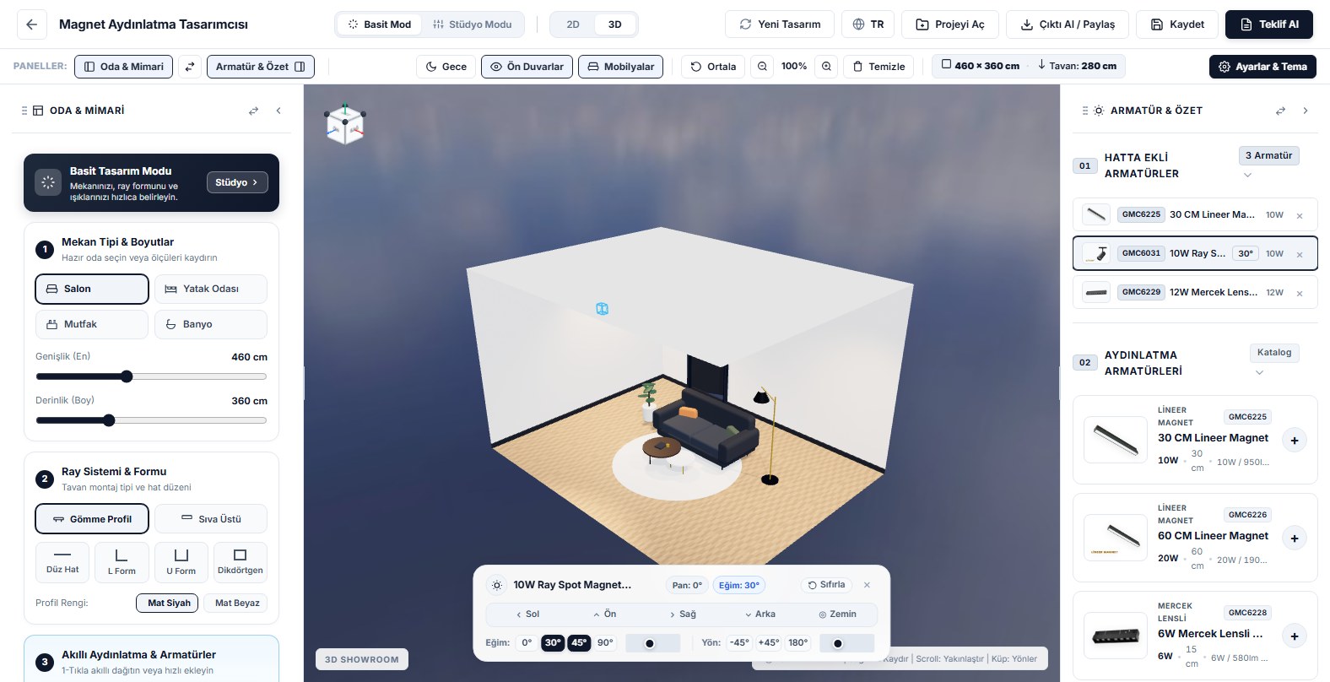1330x682 pixels.
Task: Select the Dikdörtgen rail layout
Action: click(x=240, y=562)
